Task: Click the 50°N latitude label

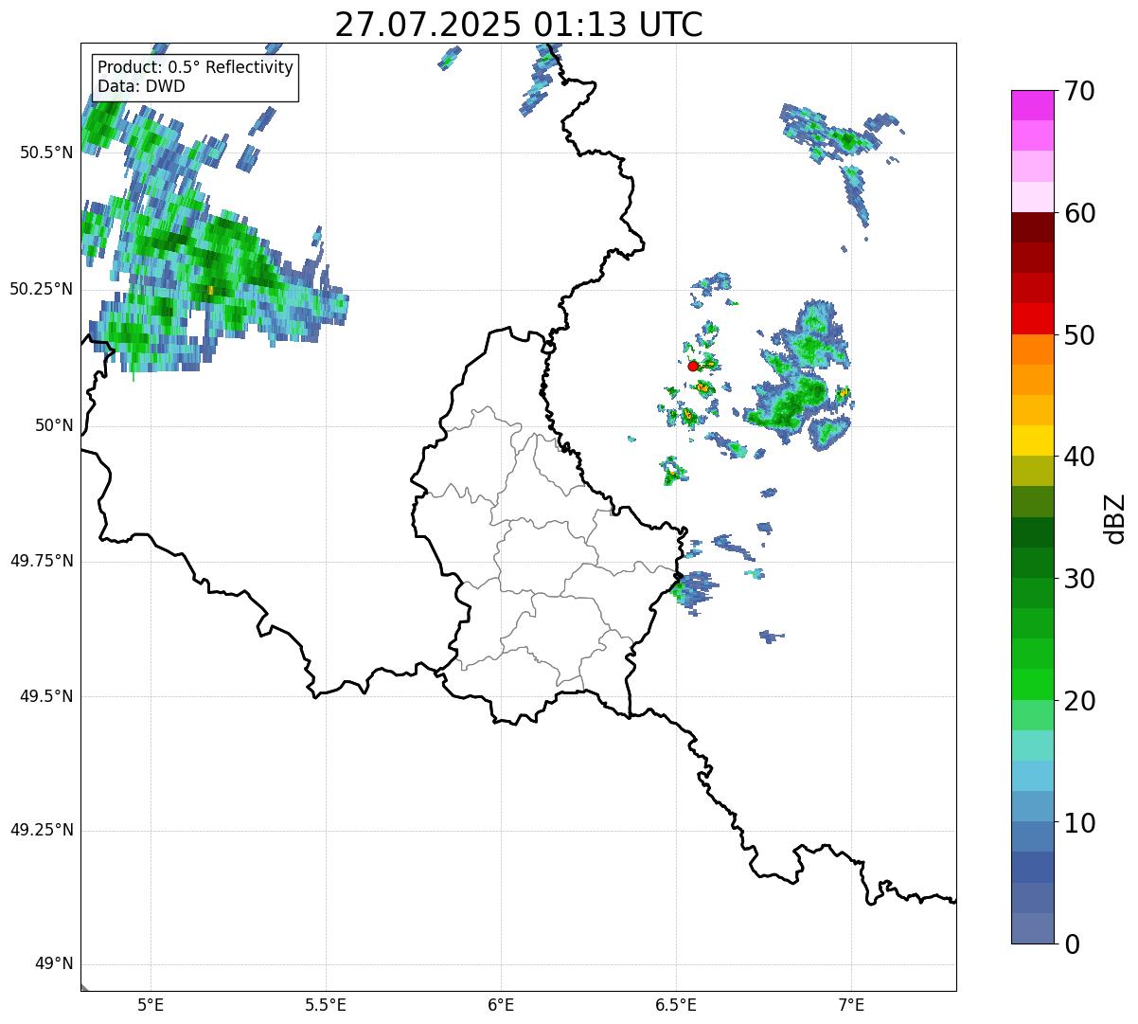Action: 53,425
